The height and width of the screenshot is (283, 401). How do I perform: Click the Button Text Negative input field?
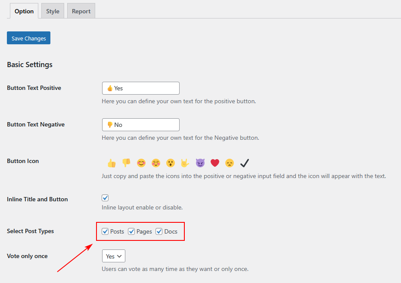[x=141, y=125]
